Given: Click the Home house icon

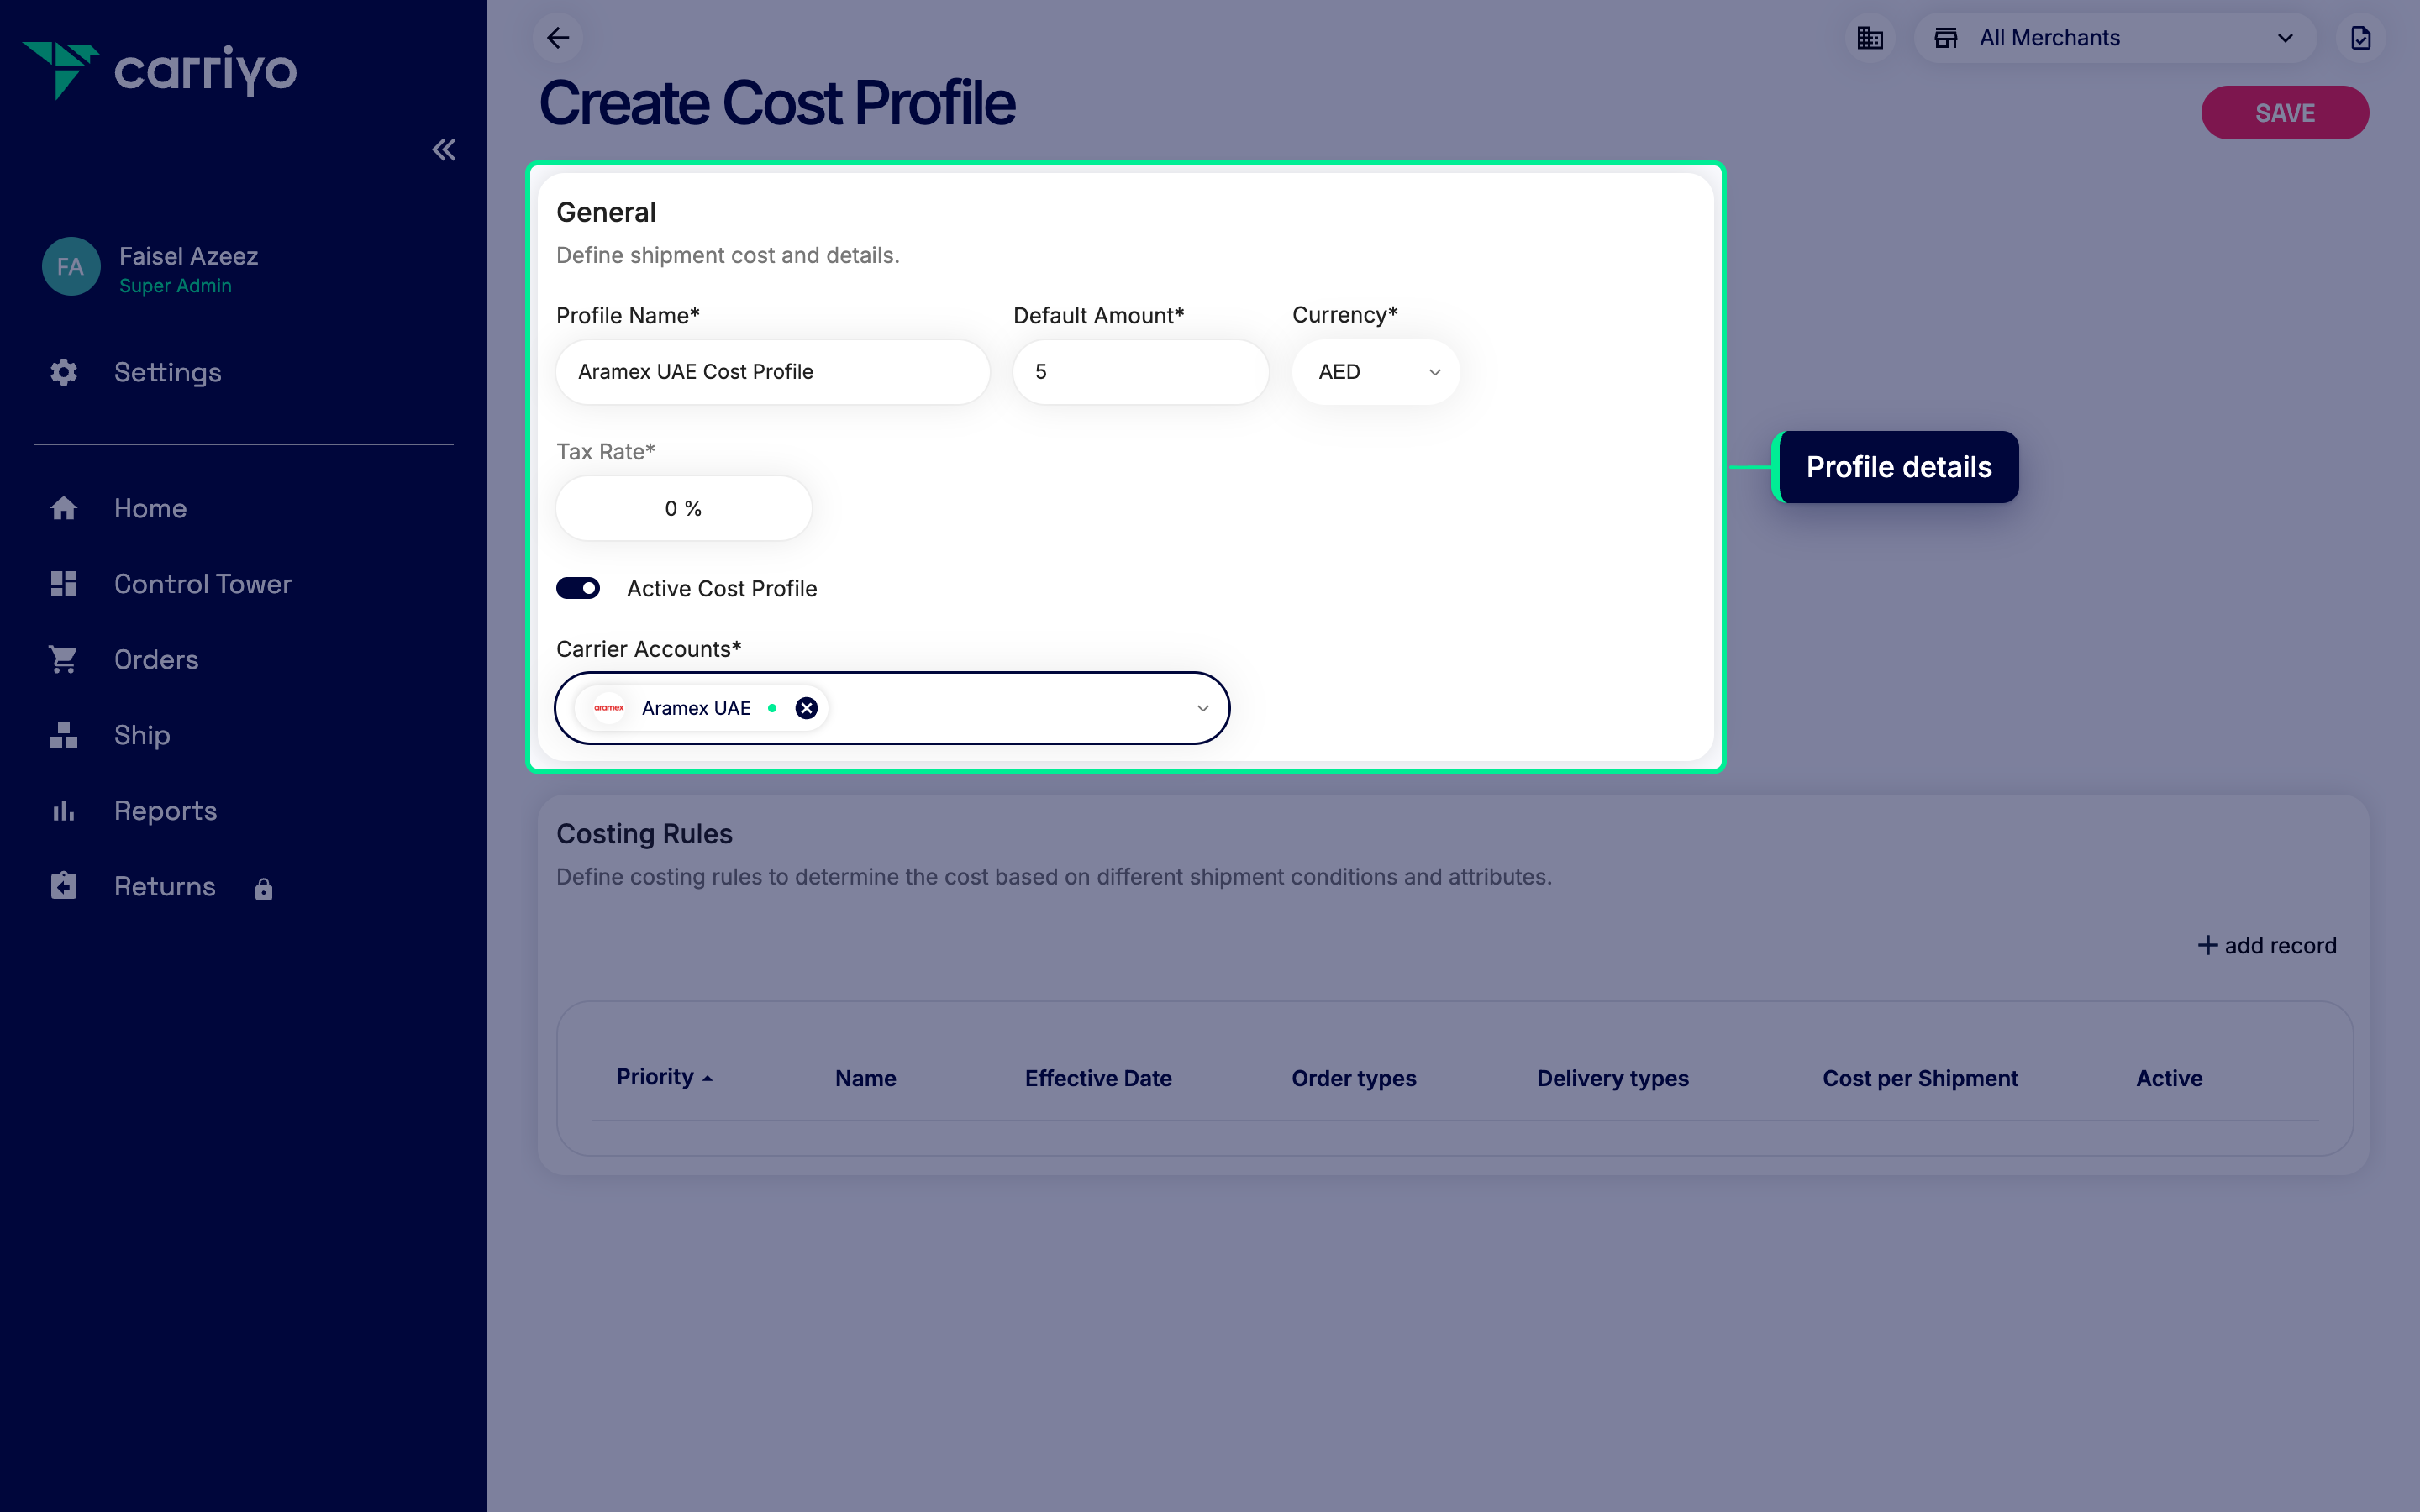Looking at the screenshot, I should (x=64, y=508).
